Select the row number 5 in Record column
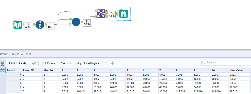 coord(14,91)
